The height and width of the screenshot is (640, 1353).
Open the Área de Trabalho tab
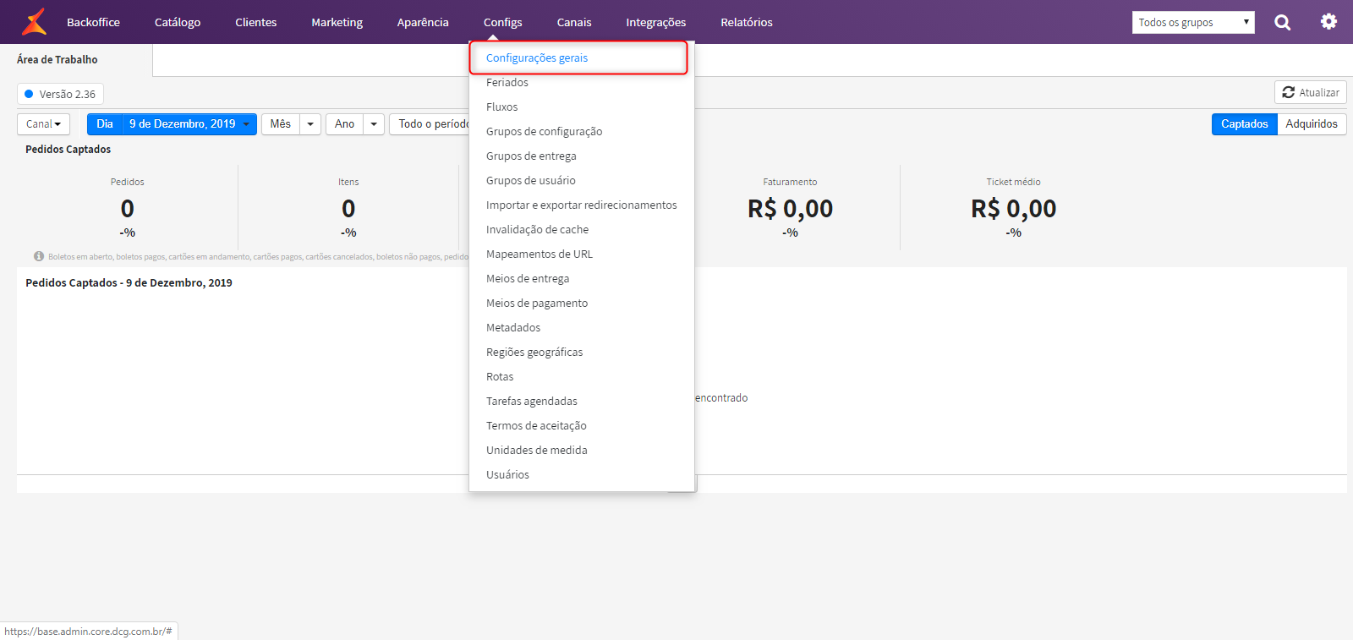(x=58, y=59)
